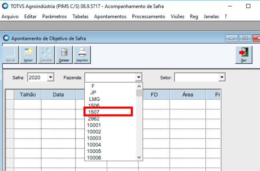The width and height of the screenshot is (260, 171).
Task: Click the Fazenda list scroll down arrow
Action: 139,157
